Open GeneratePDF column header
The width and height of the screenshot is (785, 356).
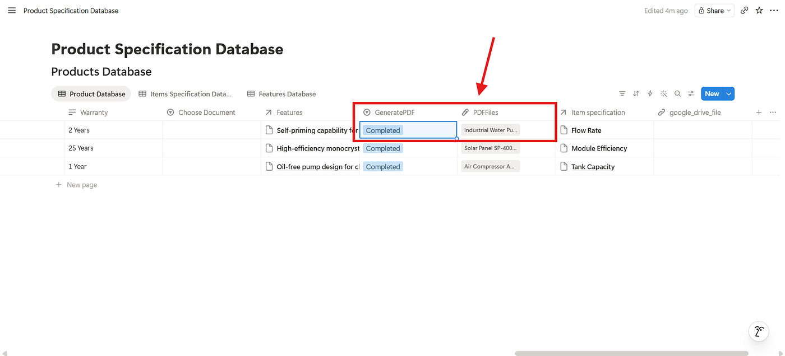tap(408, 113)
